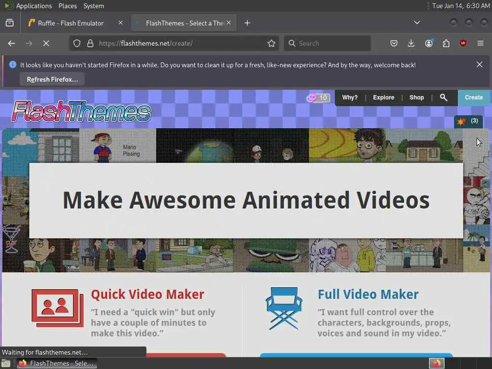Open the tracking protection shield icon
This screenshot has height=369, width=492.
77,43
